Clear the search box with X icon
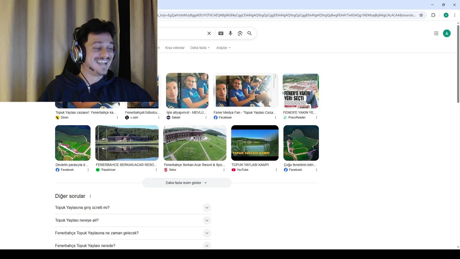Image resolution: width=460 pixels, height=259 pixels. 209,33
